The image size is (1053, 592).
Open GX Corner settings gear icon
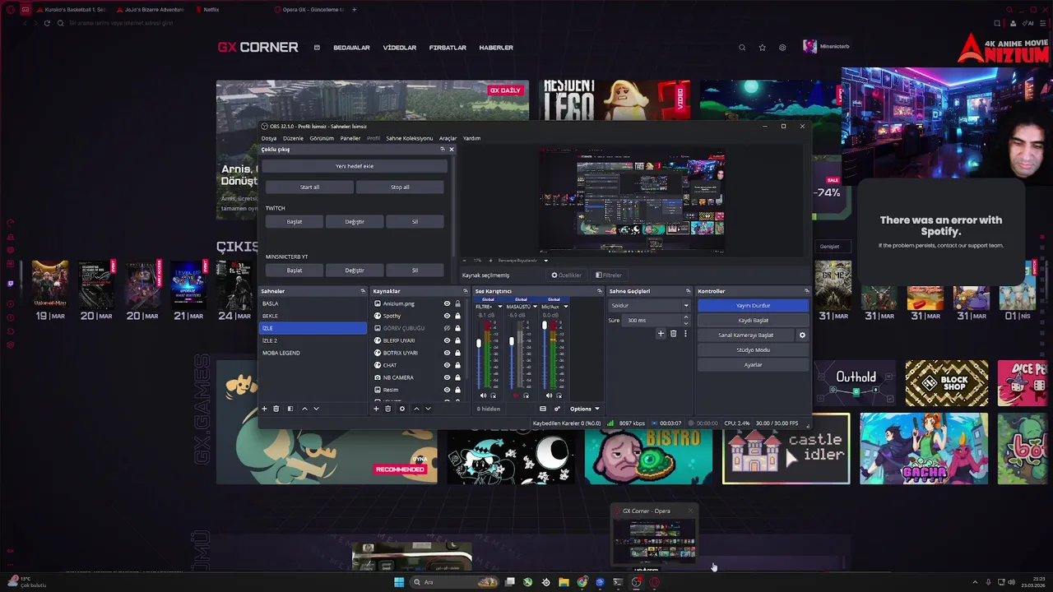(x=782, y=48)
